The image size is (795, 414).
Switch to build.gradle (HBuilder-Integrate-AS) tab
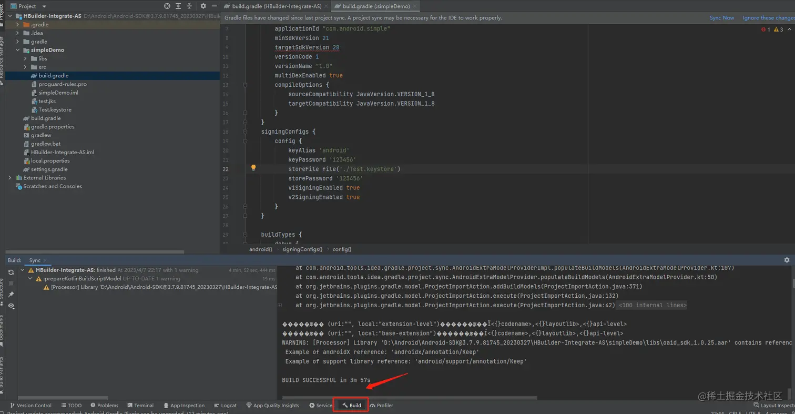(276, 6)
